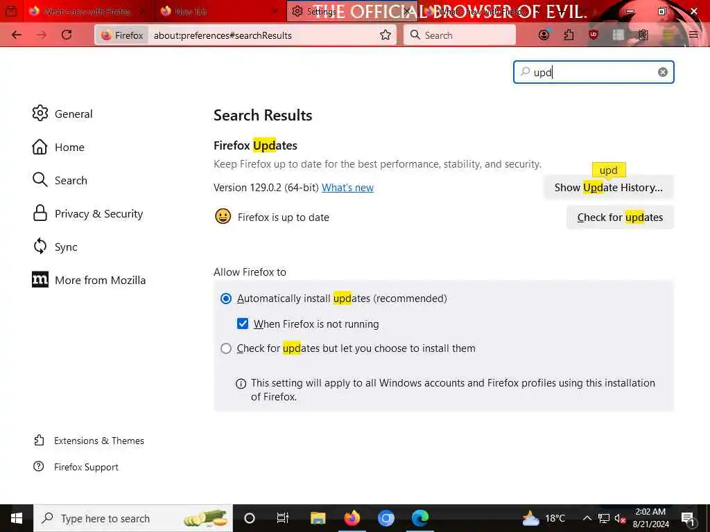This screenshot has height=532, width=710.
Task: Open Sync settings category
Action: coord(55,247)
